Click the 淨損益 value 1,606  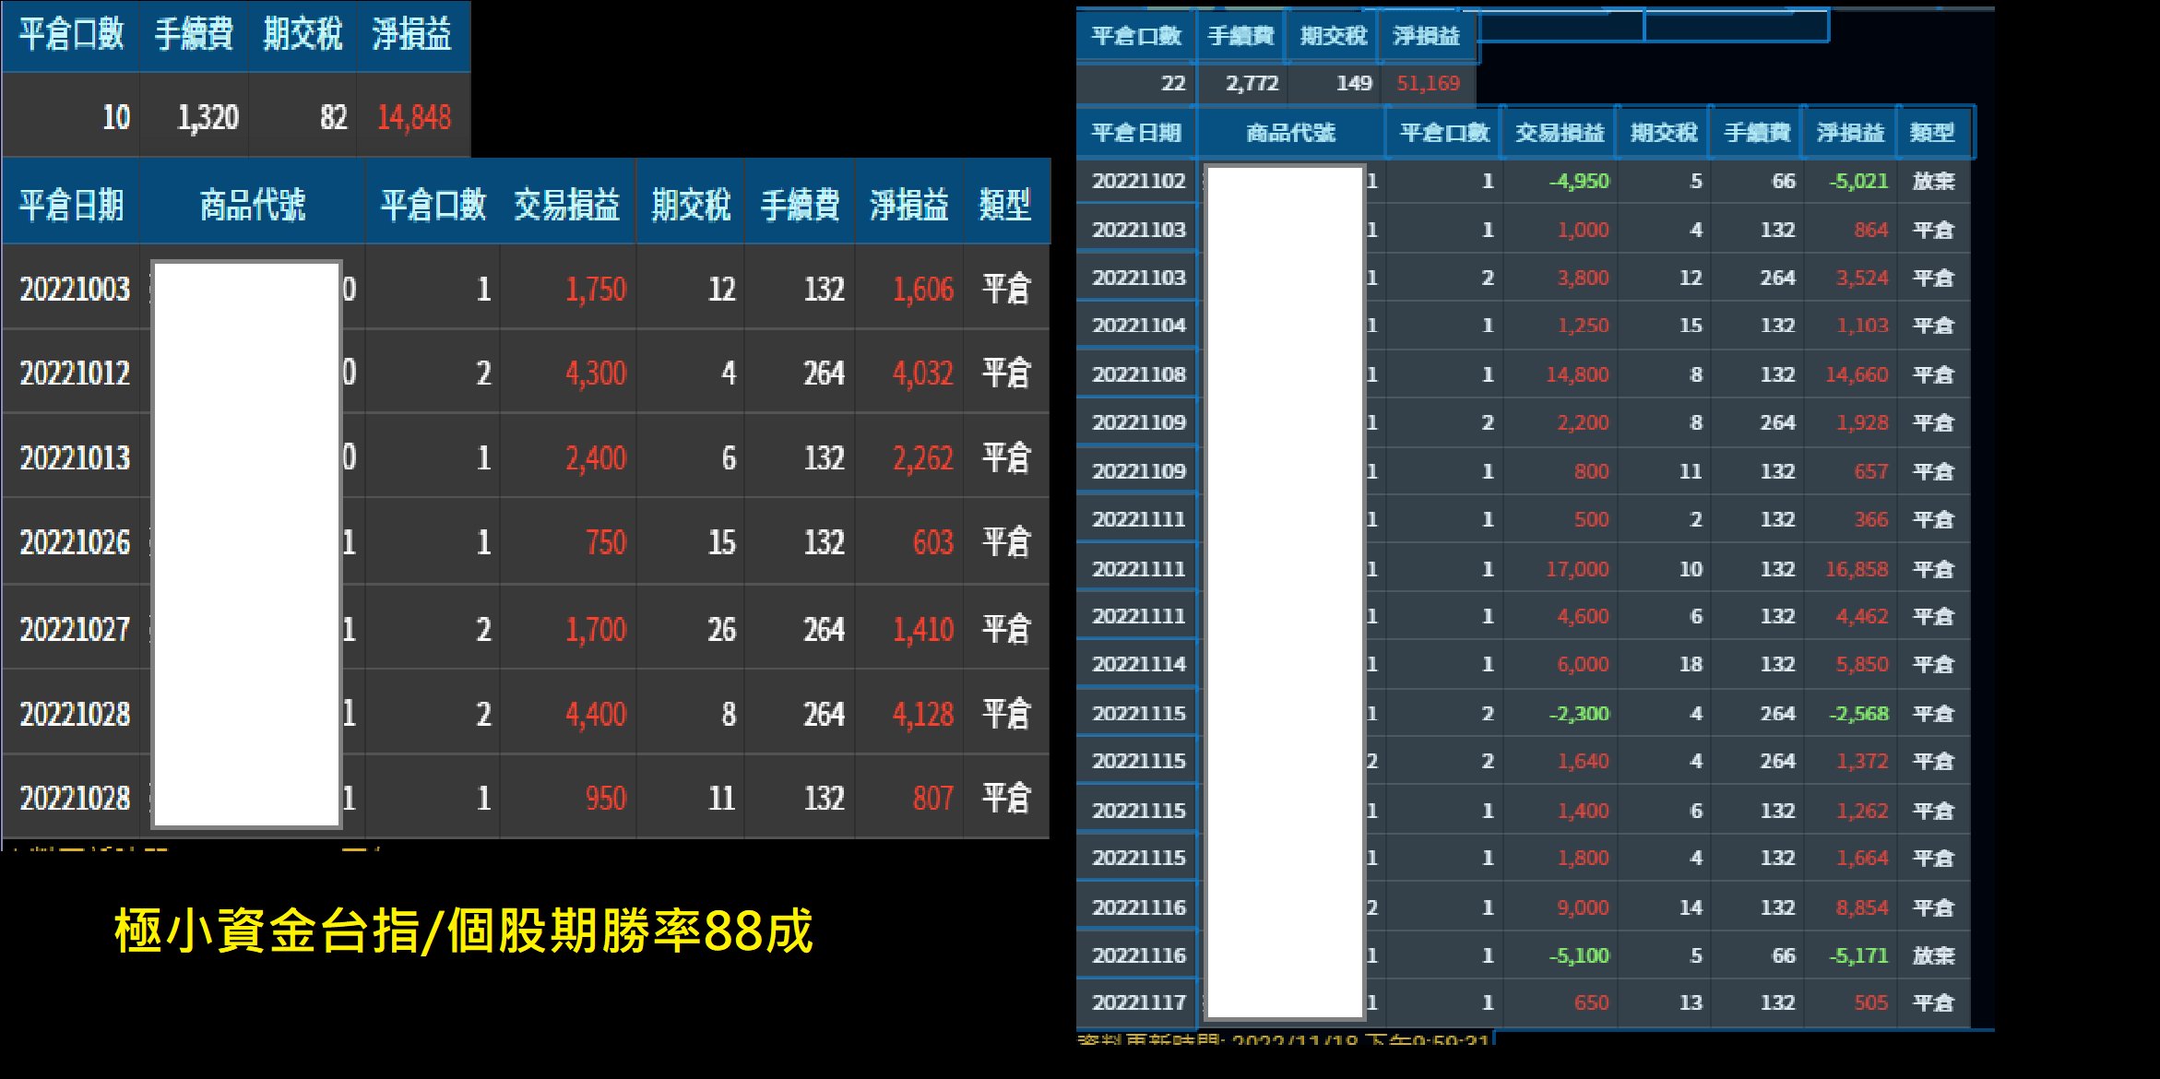[923, 289]
